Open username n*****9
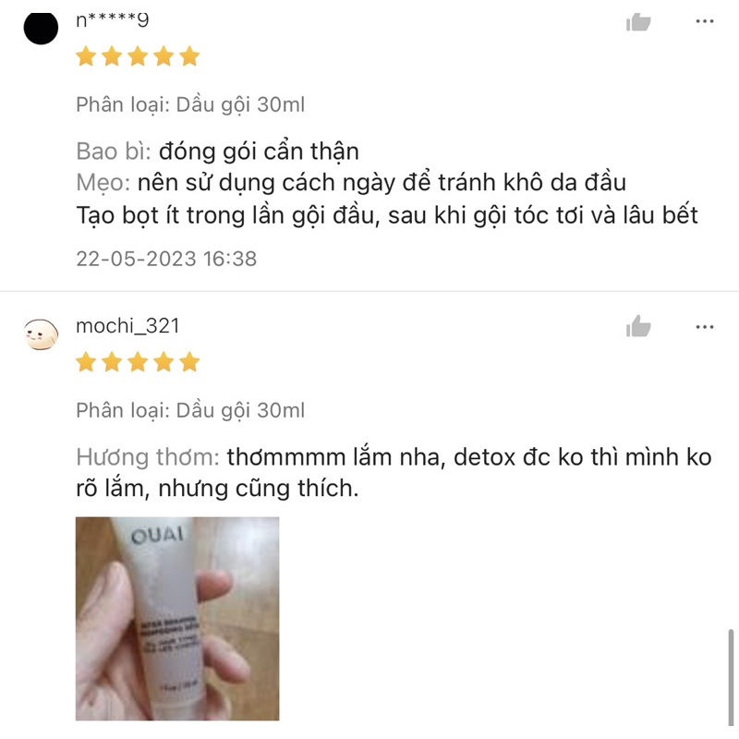739x739 pixels. 112,19
